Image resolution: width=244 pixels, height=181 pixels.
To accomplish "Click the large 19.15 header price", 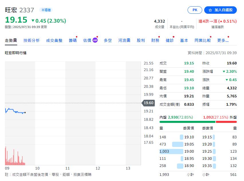I will coord(16,20).
